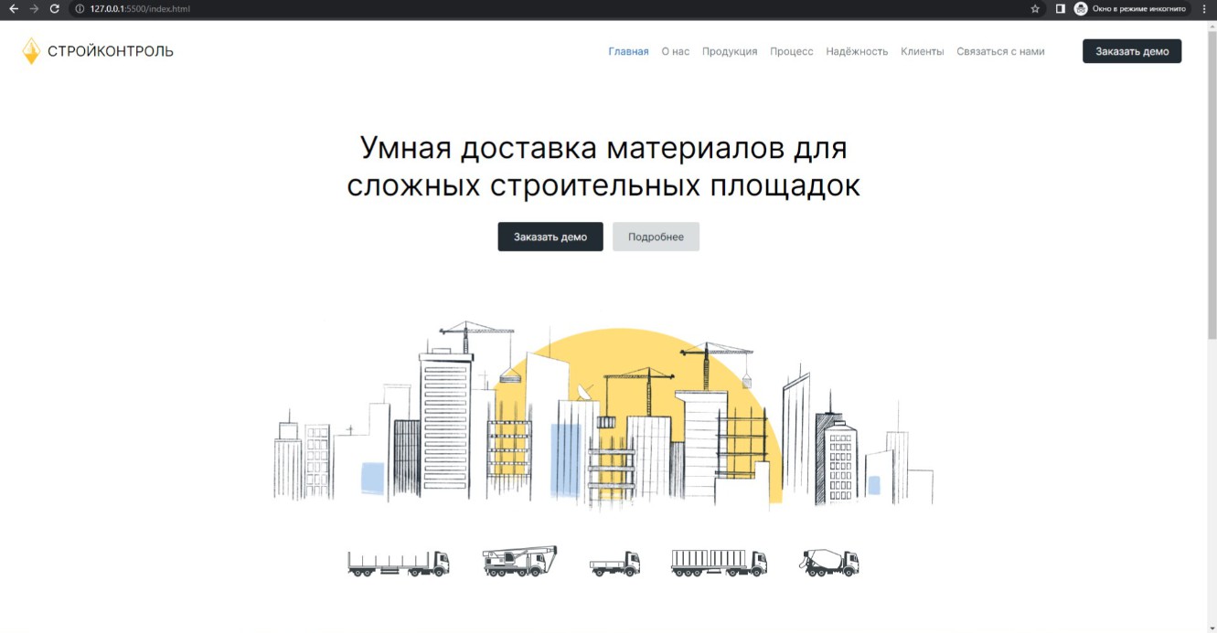Click the concrete mixer truck icon
Screen dimensions: 1217x633
click(x=830, y=563)
